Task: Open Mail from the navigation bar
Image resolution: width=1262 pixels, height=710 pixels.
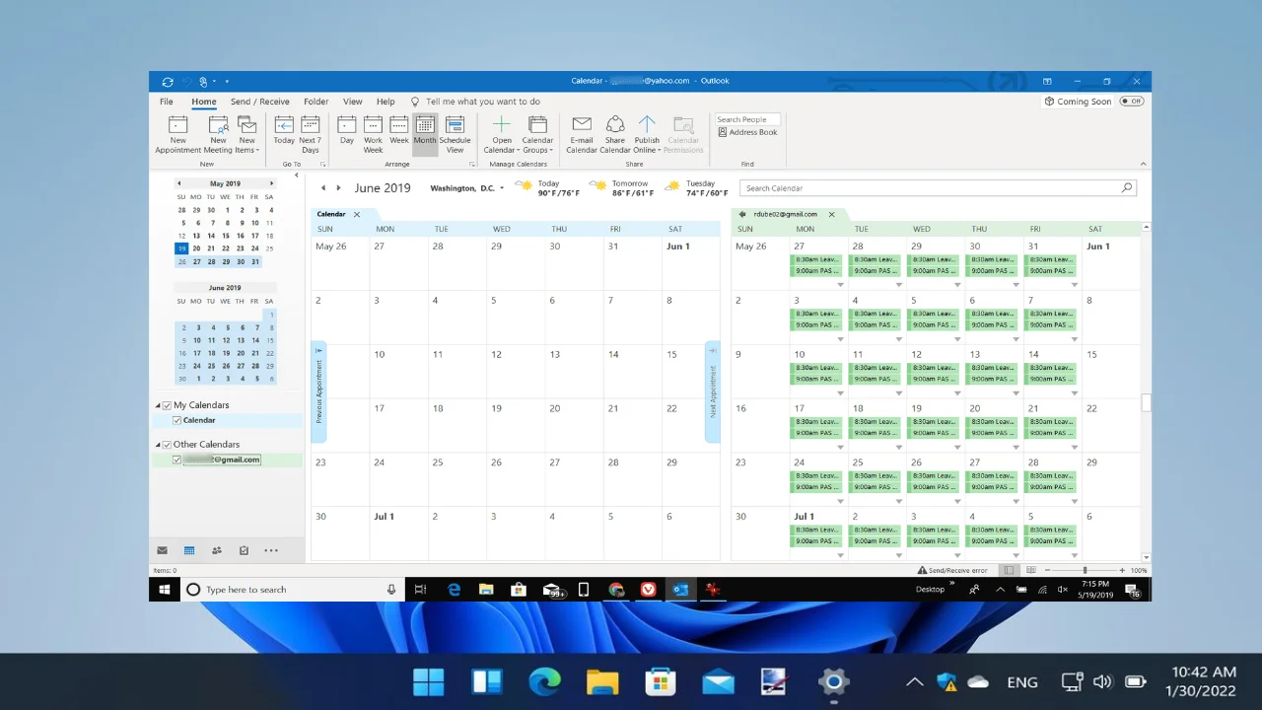Action: [163, 550]
